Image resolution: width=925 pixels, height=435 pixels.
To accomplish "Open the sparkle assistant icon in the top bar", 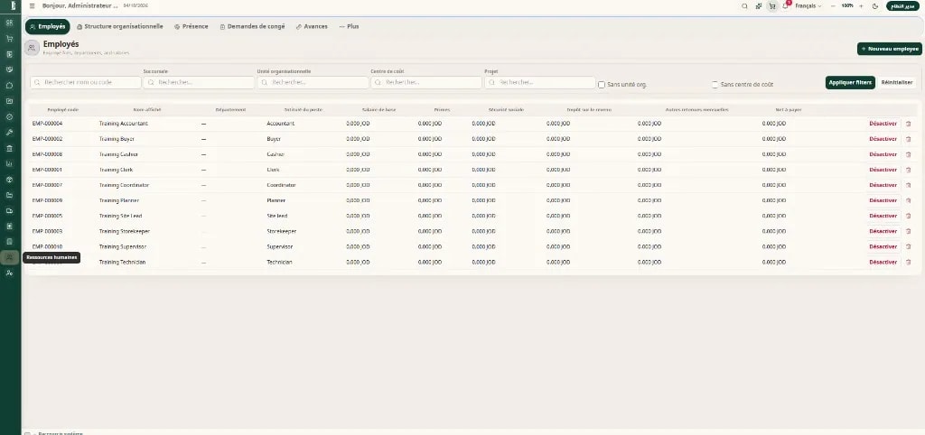I will click(759, 6).
